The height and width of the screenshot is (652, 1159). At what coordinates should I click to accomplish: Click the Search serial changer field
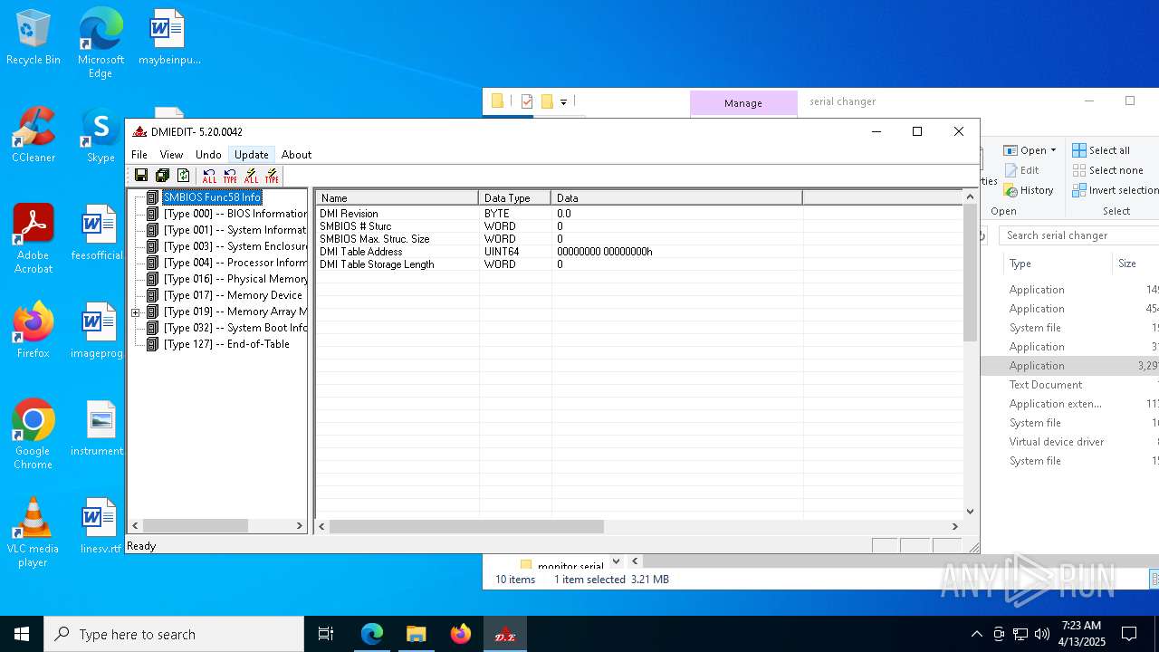pos(1079,235)
